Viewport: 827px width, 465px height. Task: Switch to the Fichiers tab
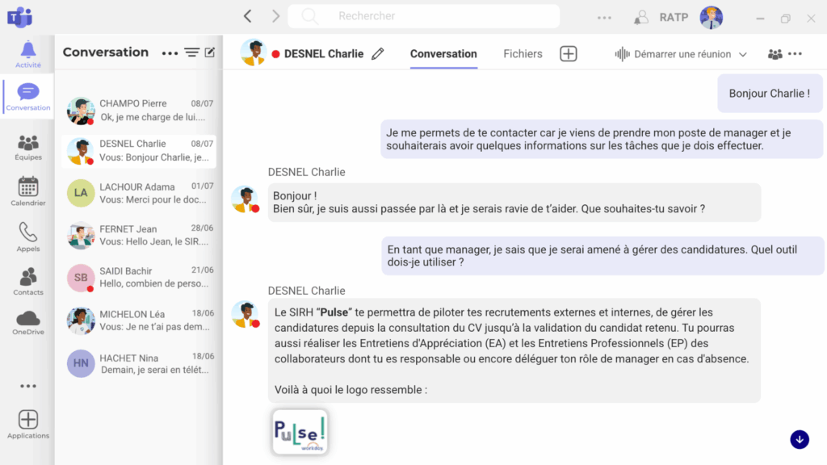pyautogui.click(x=523, y=54)
